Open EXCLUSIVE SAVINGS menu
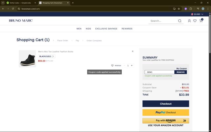 [106, 29]
